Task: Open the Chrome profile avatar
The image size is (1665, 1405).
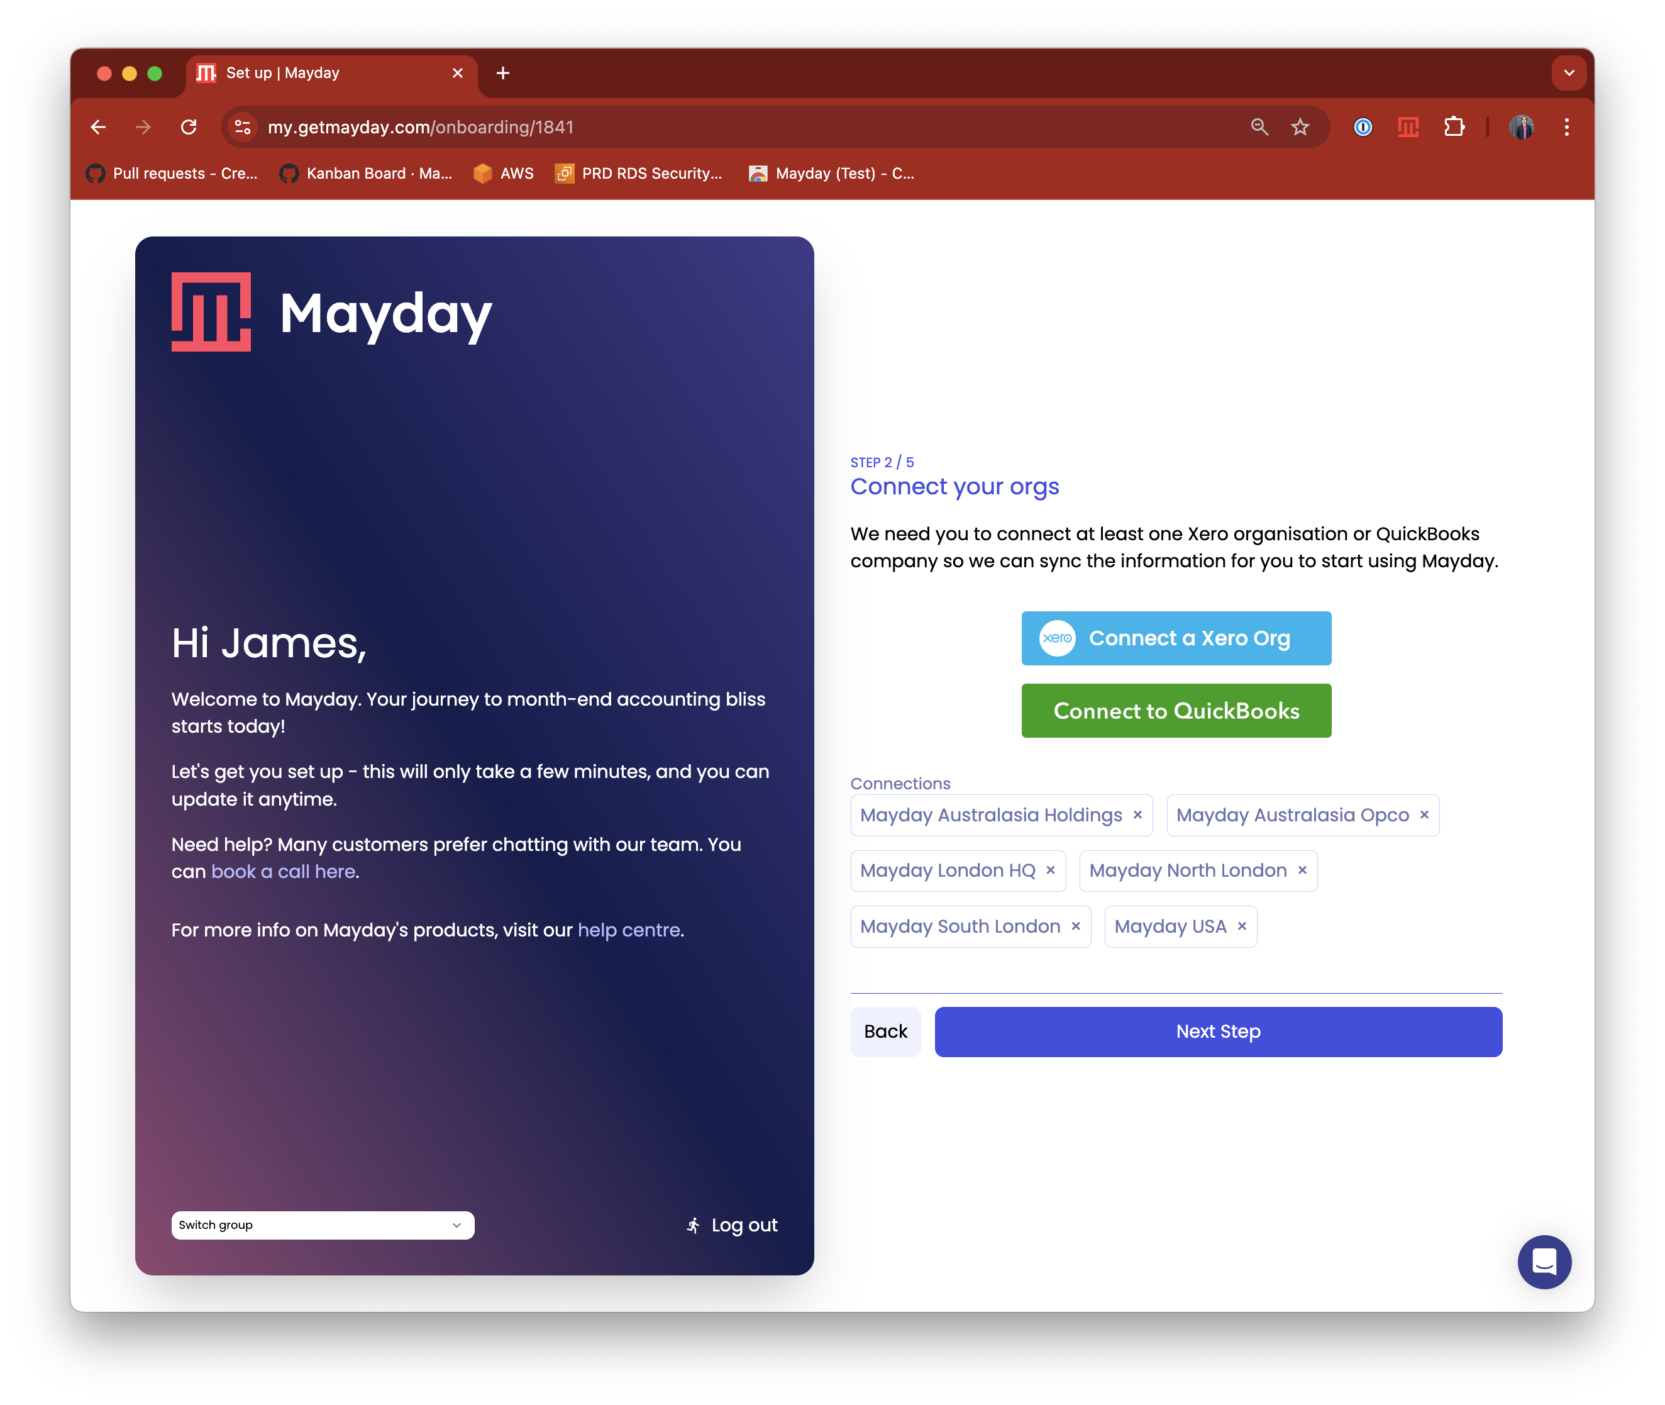Action: click(1521, 128)
